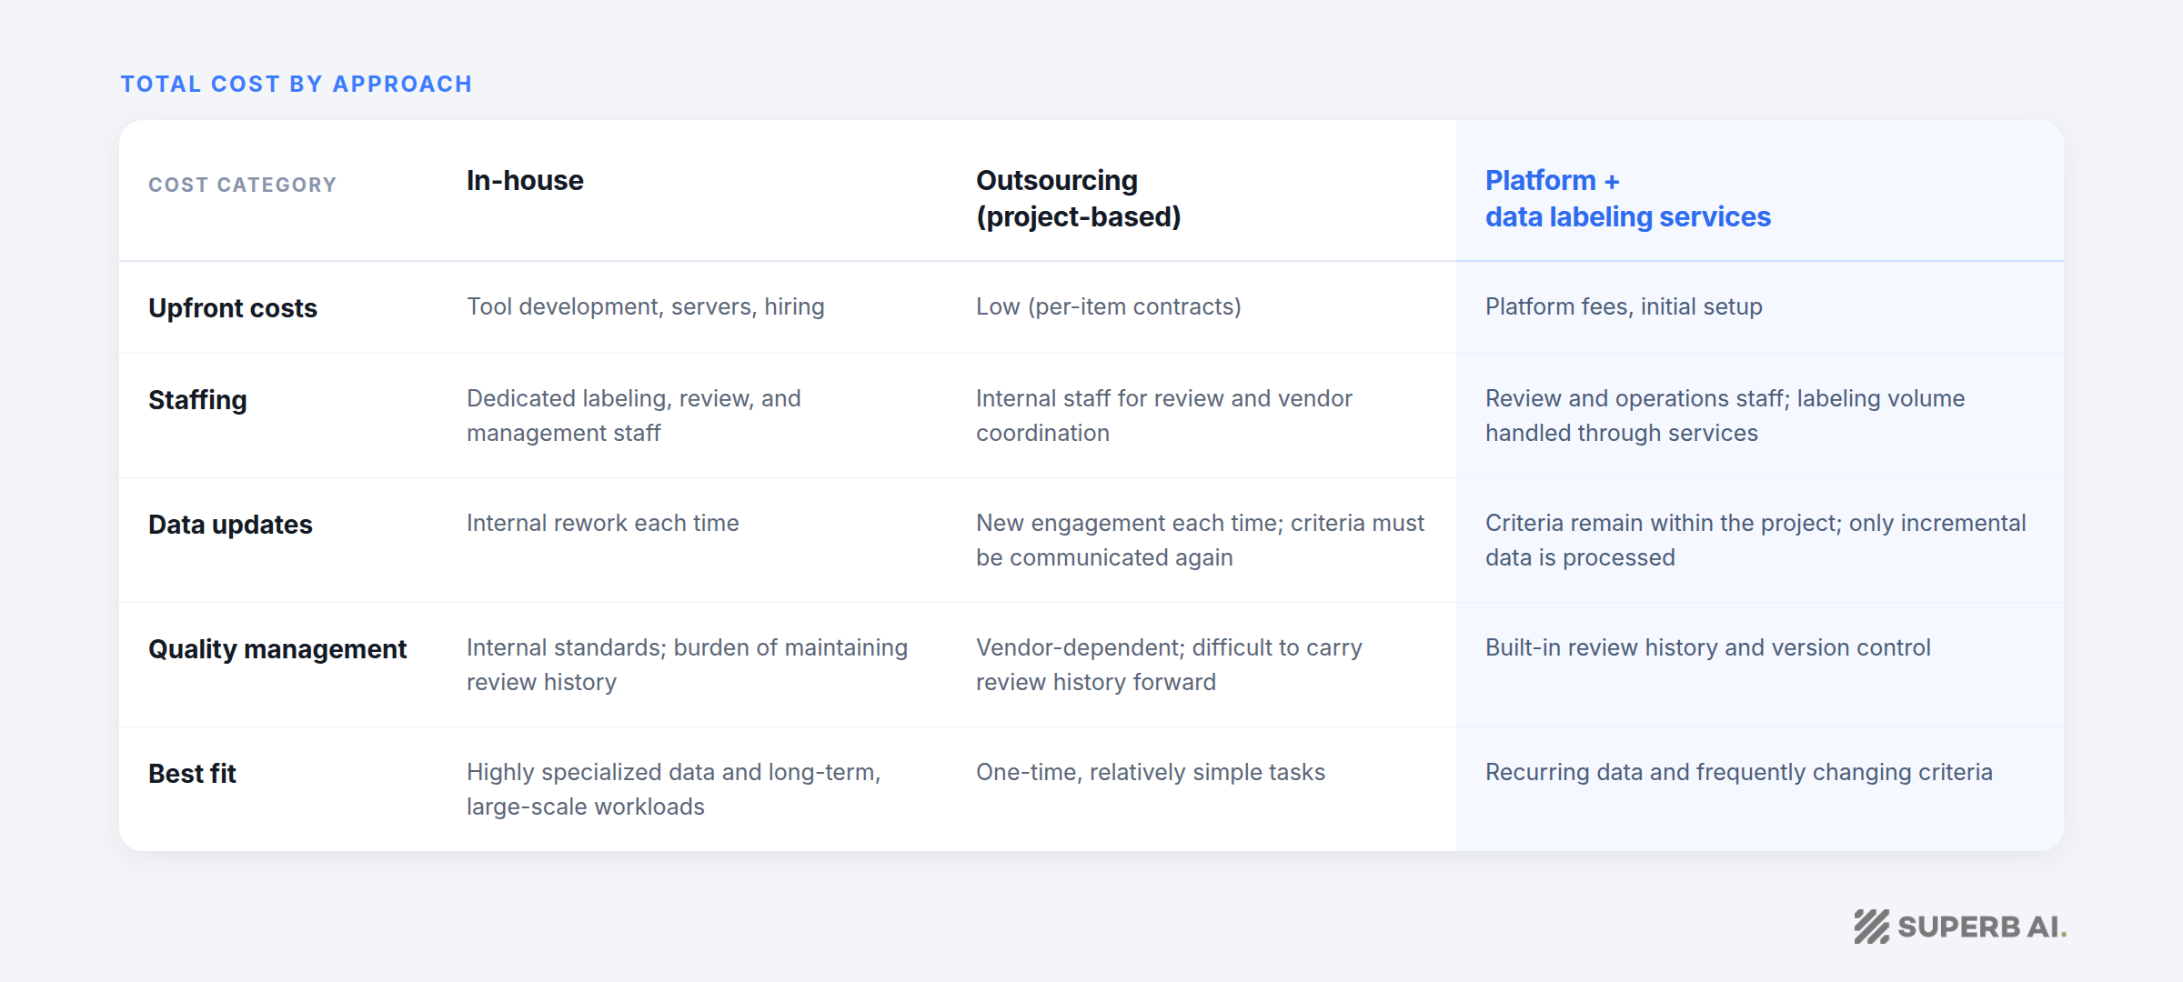Click the Data updates row label
Viewport: 2183px width, 982px height.
230,525
